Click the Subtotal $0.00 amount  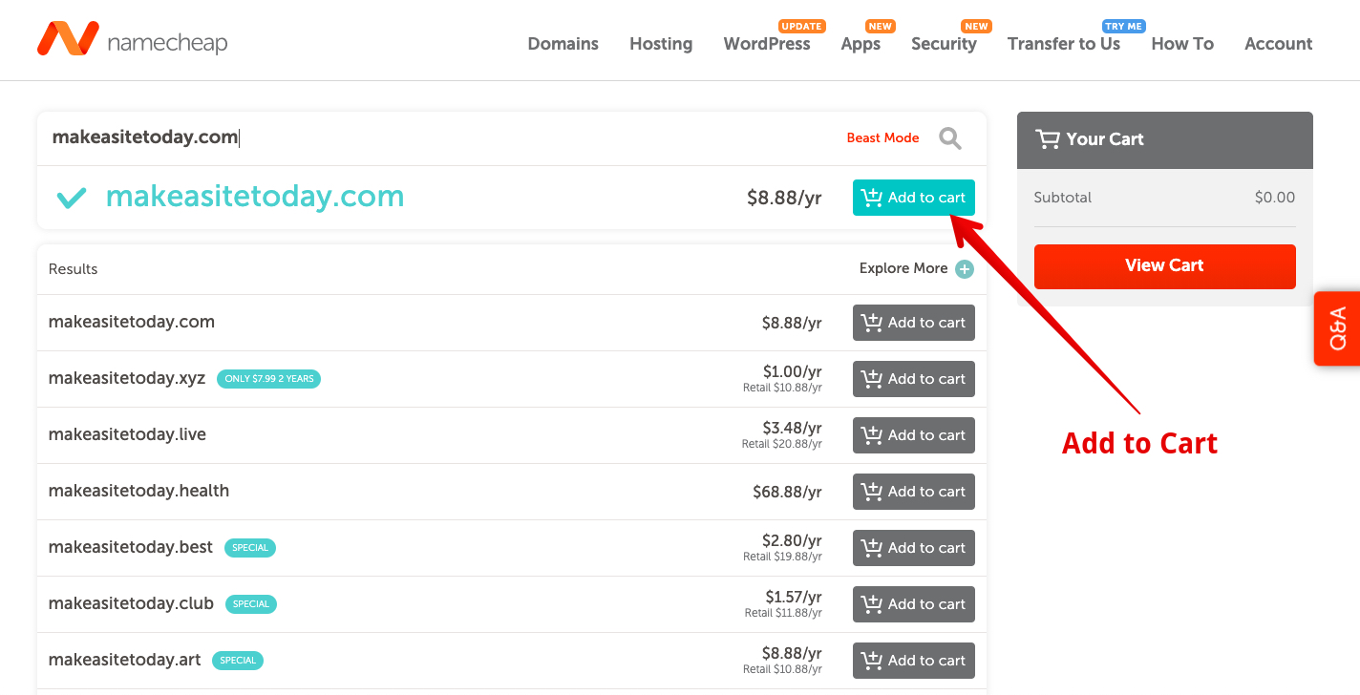pyautogui.click(x=1275, y=198)
